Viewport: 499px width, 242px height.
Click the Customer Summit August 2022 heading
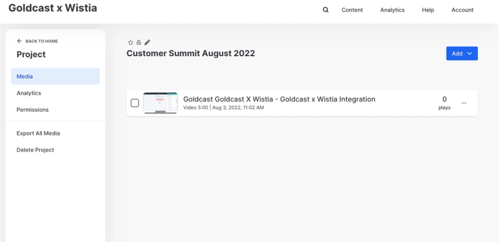191,53
